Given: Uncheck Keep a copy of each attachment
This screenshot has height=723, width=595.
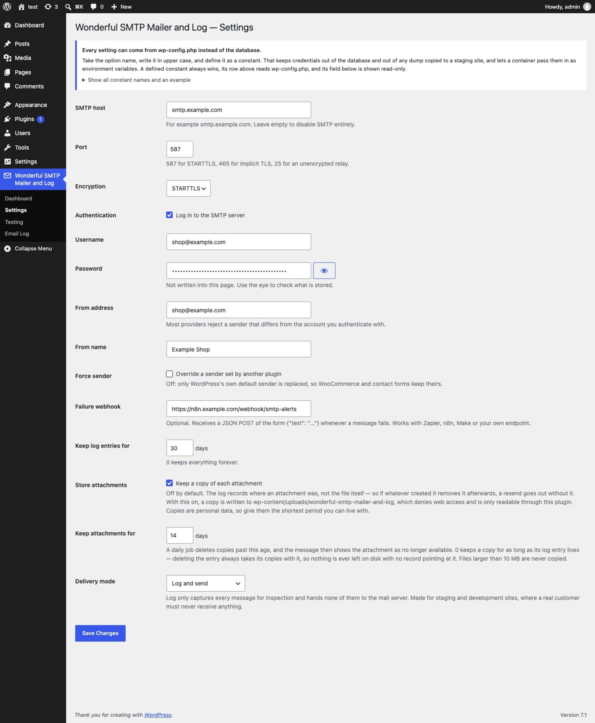Looking at the screenshot, I should [169, 483].
